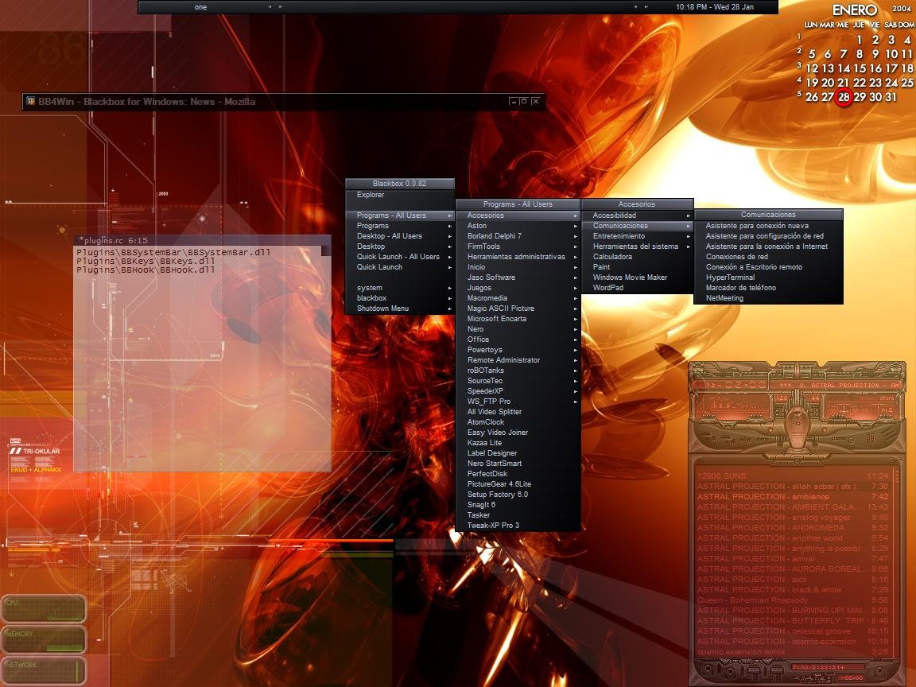The width and height of the screenshot is (916, 687).
Task: Click the Plugins\BBSystemBar\BBSystemBar.dll line
Action: point(173,252)
